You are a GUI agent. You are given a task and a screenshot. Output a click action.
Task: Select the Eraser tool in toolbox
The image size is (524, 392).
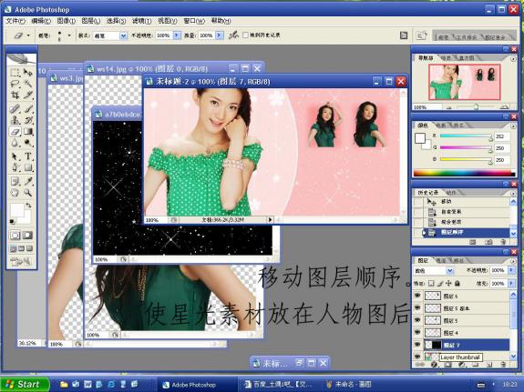tap(15, 132)
